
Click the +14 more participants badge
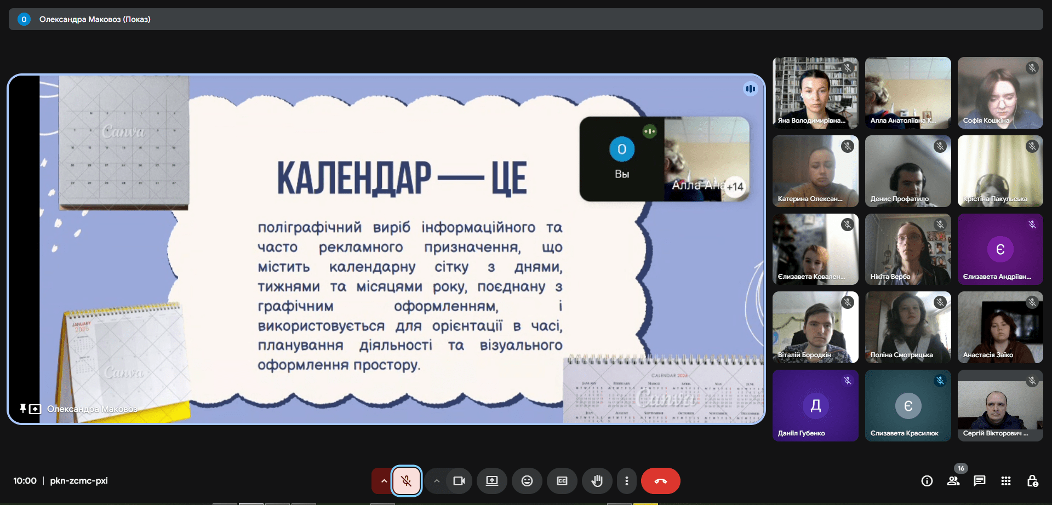pyautogui.click(x=735, y=187)
